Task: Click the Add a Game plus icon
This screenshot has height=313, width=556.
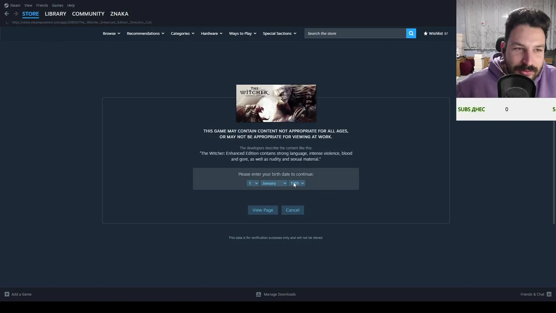Action: coord(7,294)
